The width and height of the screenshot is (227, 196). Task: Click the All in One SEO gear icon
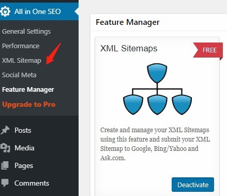point(5,11)
